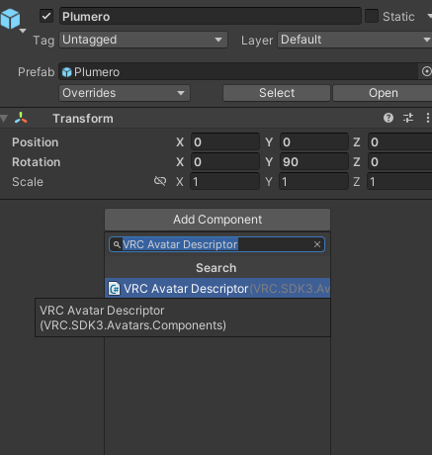Screen dimensions: 432x455
Task: Click the prefab object picker circle
Action: 426,71
